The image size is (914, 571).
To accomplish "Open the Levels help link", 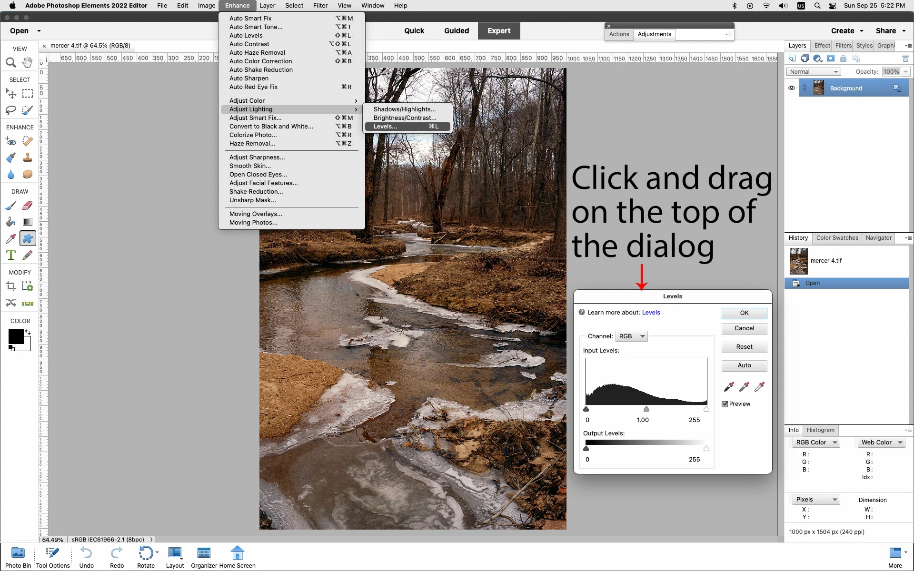I will (651, 313).
